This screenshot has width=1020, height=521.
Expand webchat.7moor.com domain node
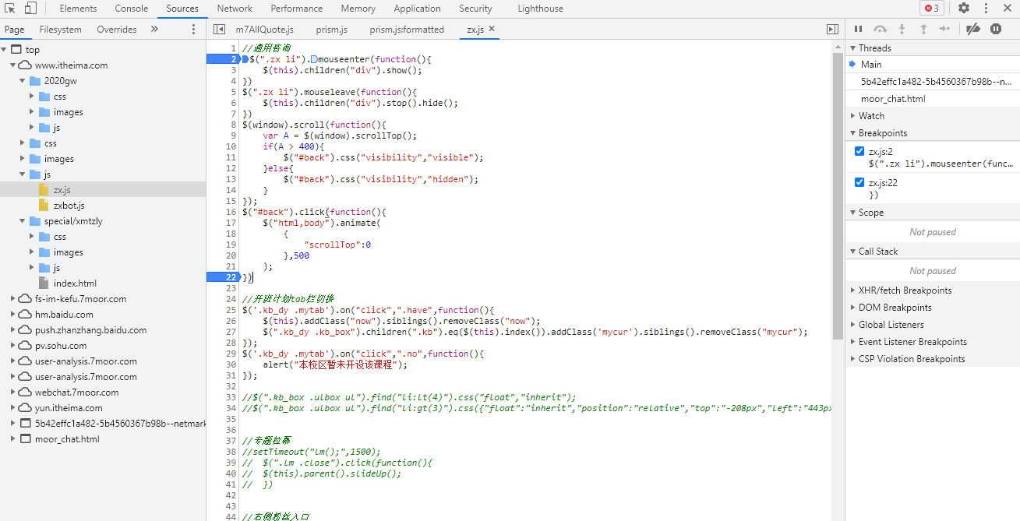click(x=14, y=393)
